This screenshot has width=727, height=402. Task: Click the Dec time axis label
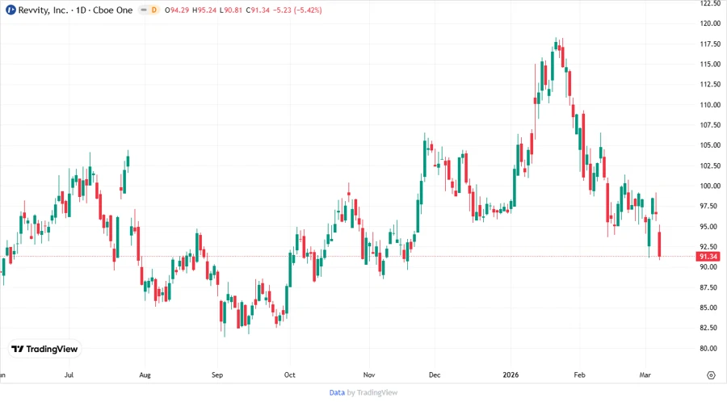435,375
